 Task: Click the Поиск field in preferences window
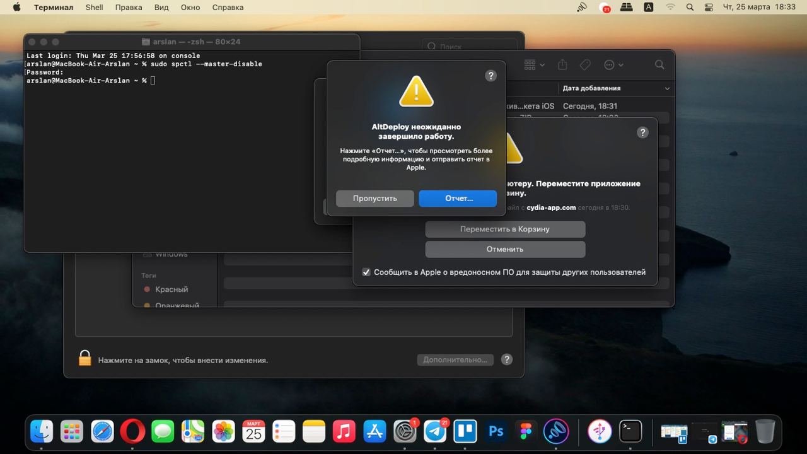pyautogui.click(x=470, y=46)
